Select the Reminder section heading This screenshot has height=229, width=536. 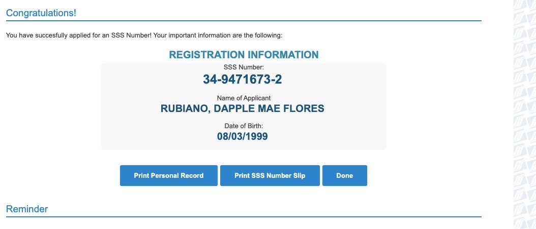click(27, 209)
